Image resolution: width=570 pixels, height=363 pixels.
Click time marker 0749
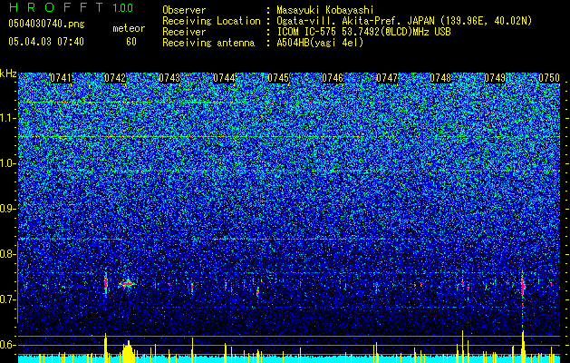[x=495, y=78]
